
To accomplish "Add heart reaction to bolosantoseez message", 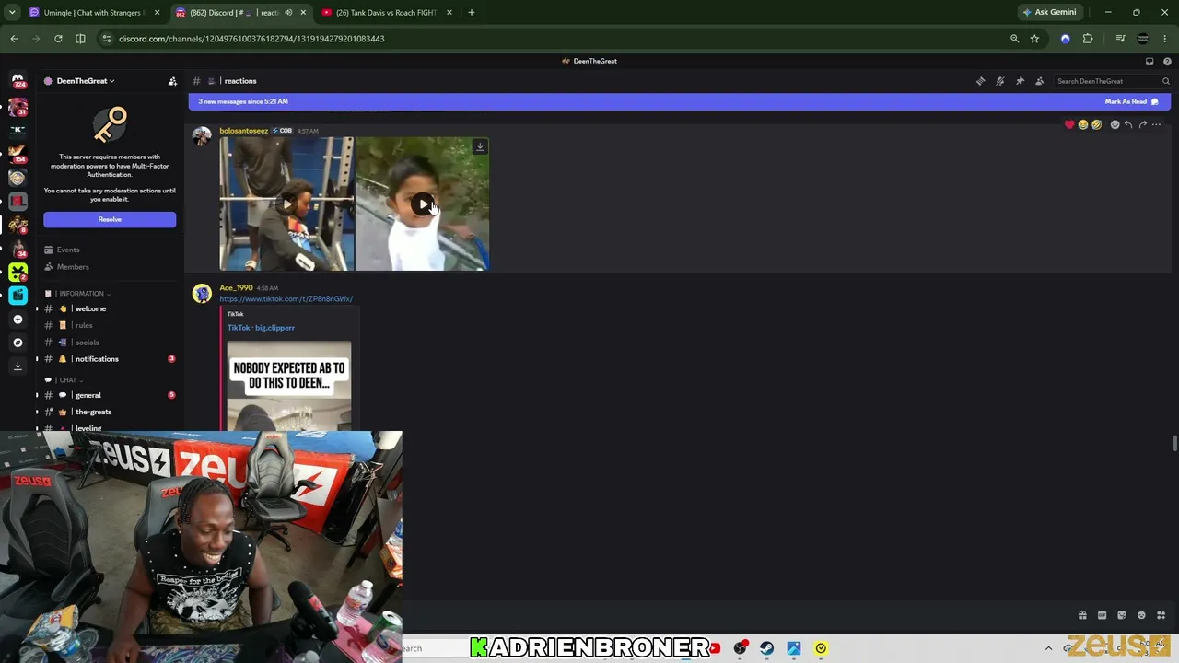I will click(1069, 124).
